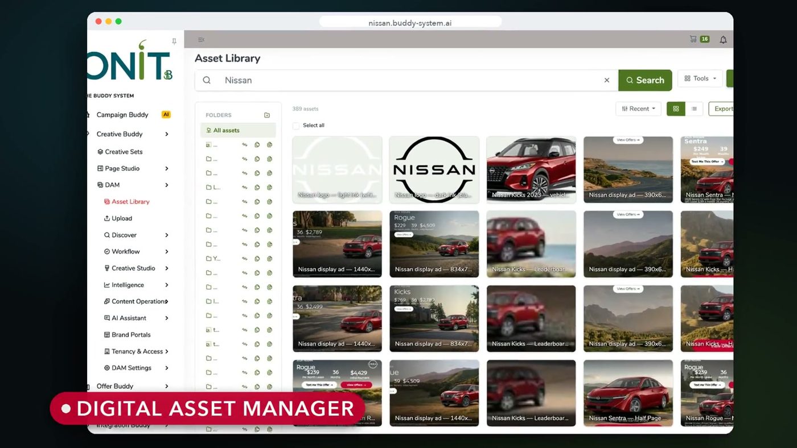Expand the Discover chevron
The width and height of the screenshot is (797, 448).
coord(167,235)
